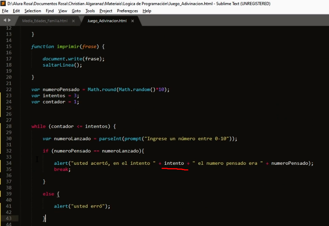Click the Sublime Text app icon in title bar
The image size is (329, 226).
3,3
